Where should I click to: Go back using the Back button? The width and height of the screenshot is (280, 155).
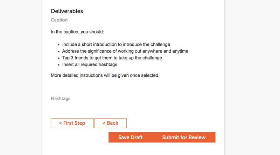(110, 123)
